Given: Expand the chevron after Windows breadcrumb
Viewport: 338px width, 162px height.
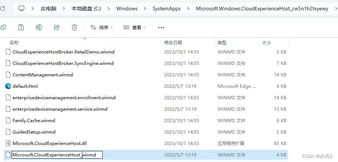Looking at the screenshot, I should click(x=145, y=8).
